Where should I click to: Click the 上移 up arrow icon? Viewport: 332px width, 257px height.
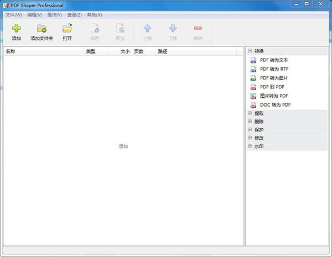tap(147, 29)
